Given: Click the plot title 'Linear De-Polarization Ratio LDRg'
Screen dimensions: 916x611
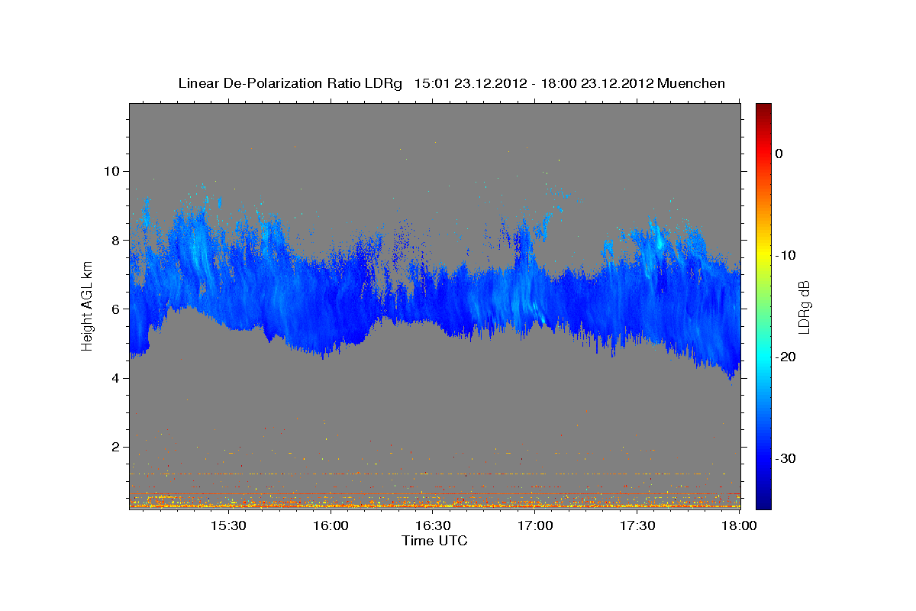Looking at the screenshot, I should (290, 83).
